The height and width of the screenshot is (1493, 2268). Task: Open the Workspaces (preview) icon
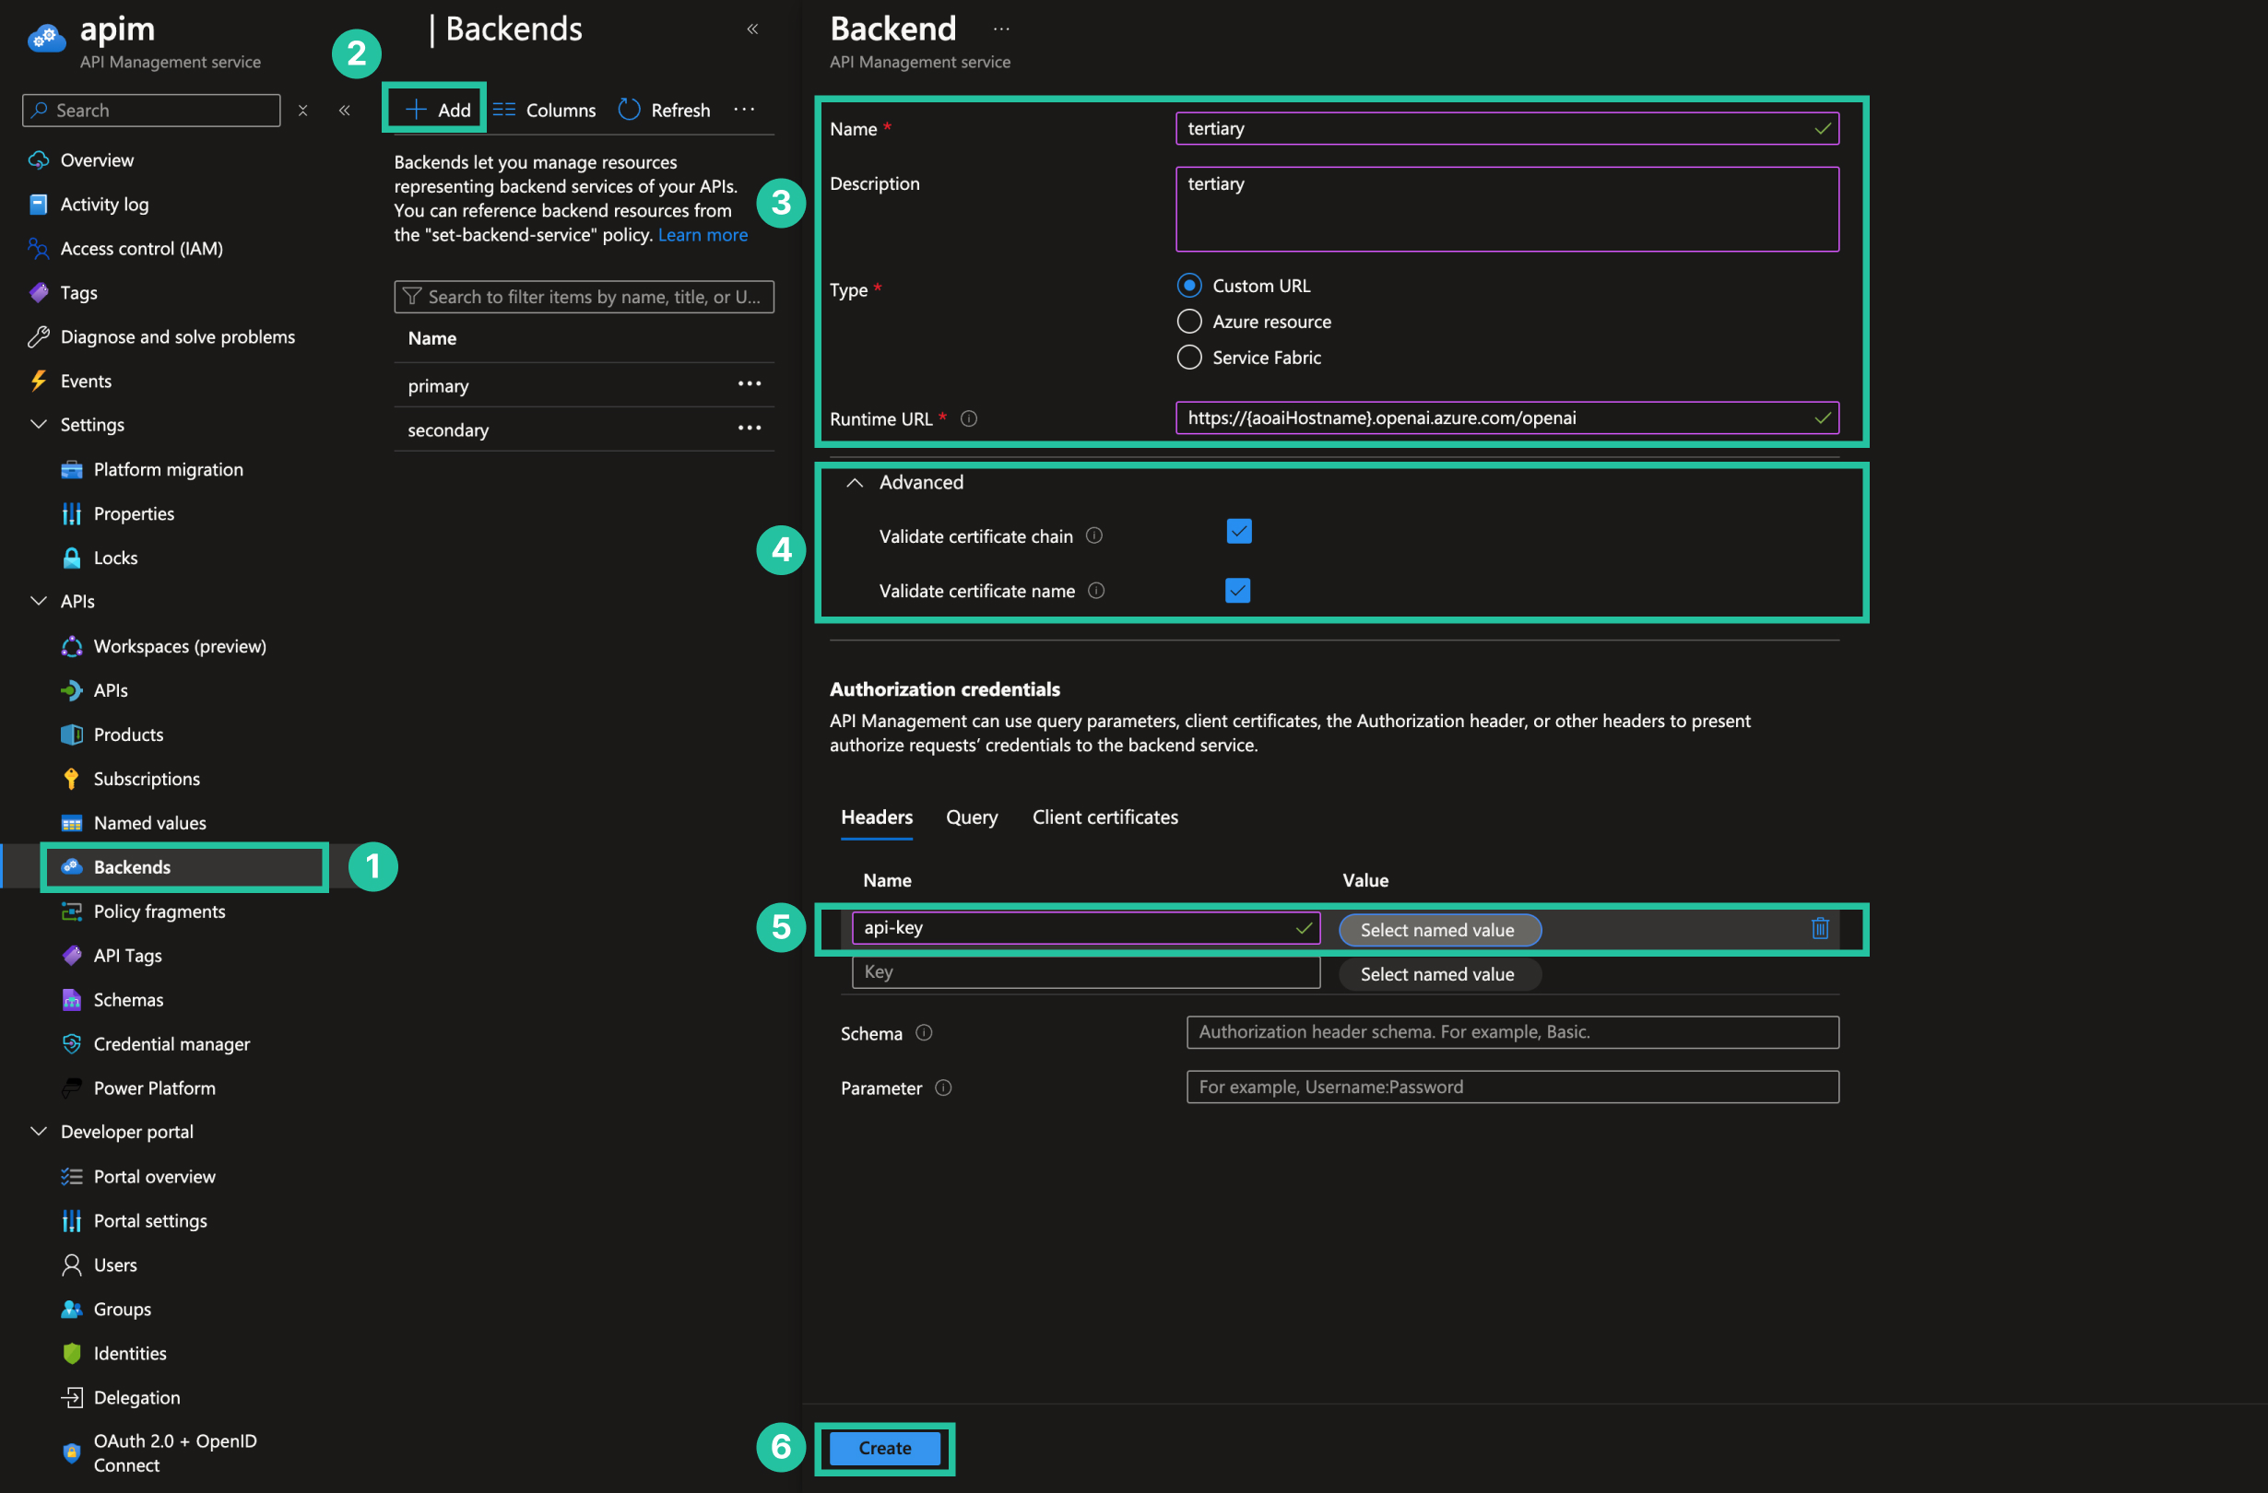point(72,646)
